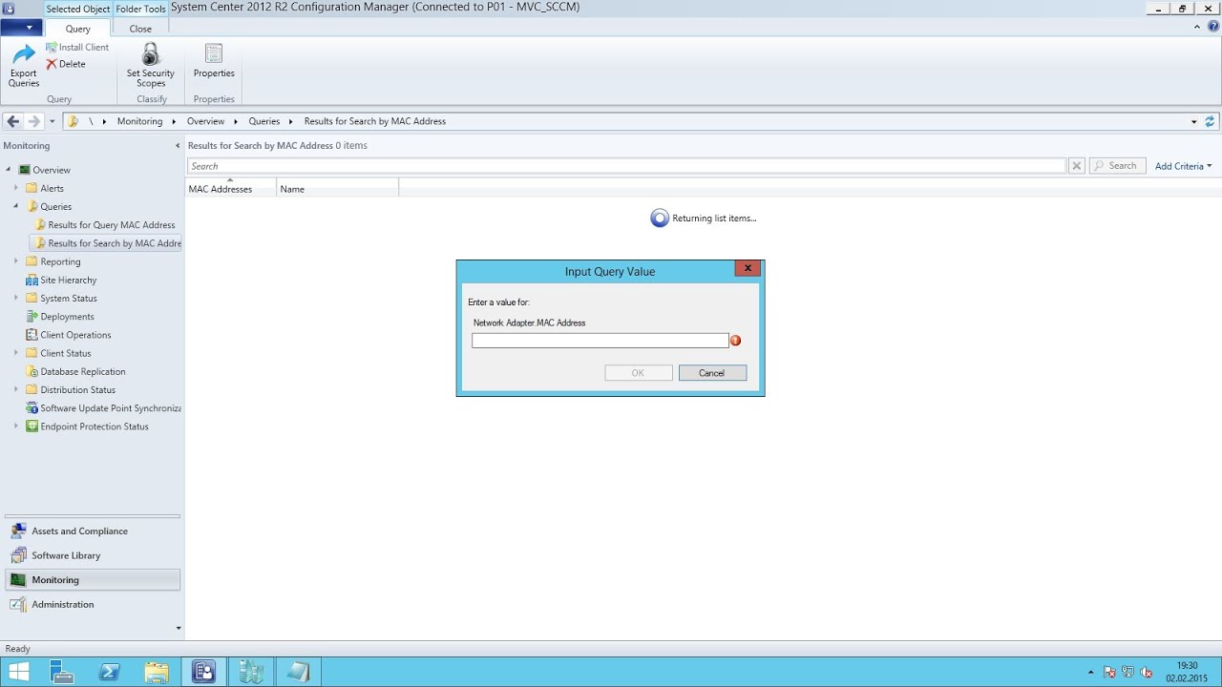Clear the search box with X button
Viewport: 1222px width, 687px height.
pyautogui.click(x=1077, y=166)
